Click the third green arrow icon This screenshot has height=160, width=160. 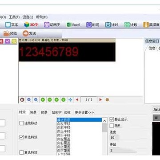(x=56, y=100)
